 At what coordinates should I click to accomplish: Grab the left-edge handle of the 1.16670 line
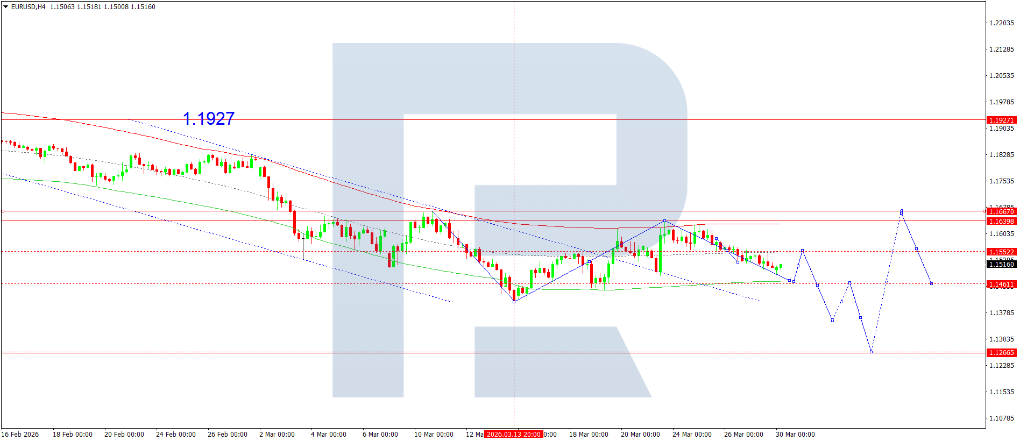tap(3, 211)
